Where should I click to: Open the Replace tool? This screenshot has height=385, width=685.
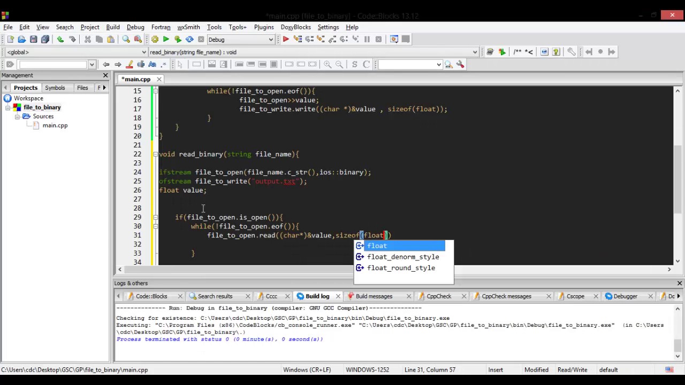pos(138,39)
